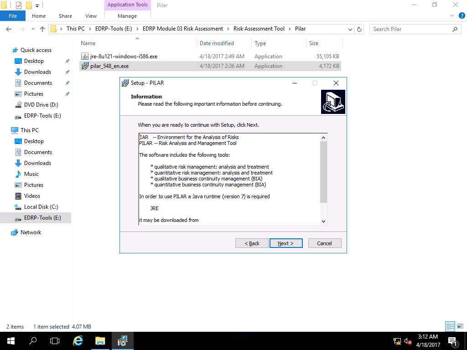
Task: Click PILAR Setup taskbar button
Action: click(122, 341)
